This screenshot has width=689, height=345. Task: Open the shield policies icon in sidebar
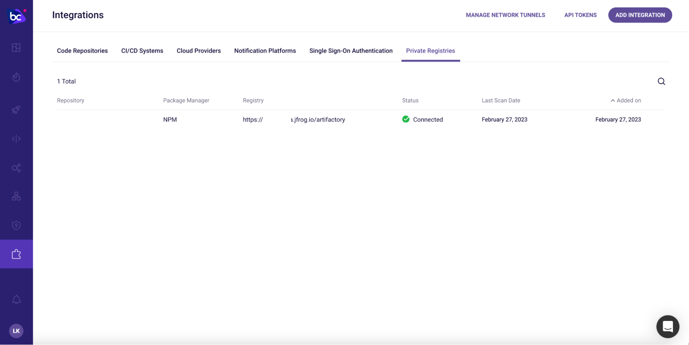[x=16, y=225]
